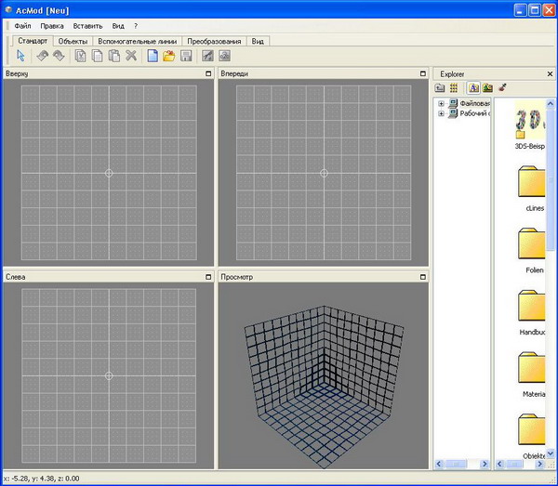Create a new file with blue page icon
This screenshot has width=558, height=486.
click(x=153, y=57)
